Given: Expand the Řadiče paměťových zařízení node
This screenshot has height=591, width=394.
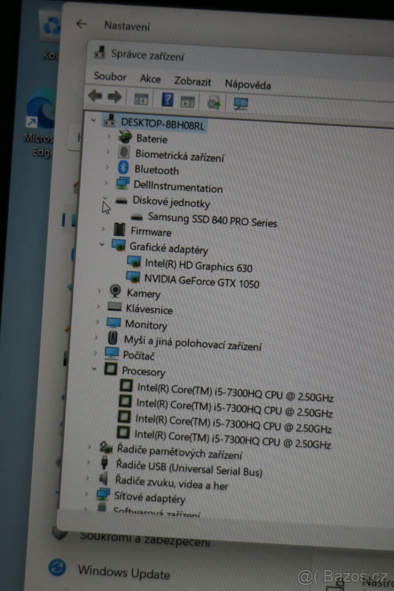Looking at the screenshot, I should 89,447.
